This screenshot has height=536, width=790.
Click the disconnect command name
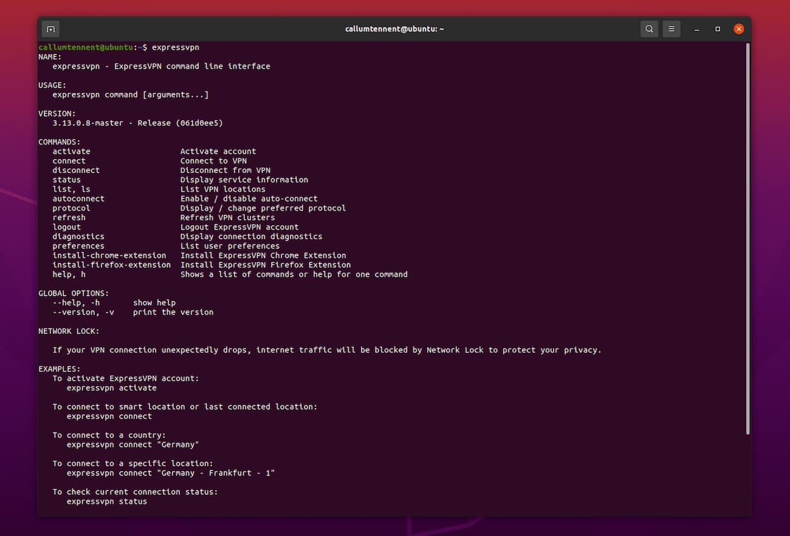coord(76,170)
